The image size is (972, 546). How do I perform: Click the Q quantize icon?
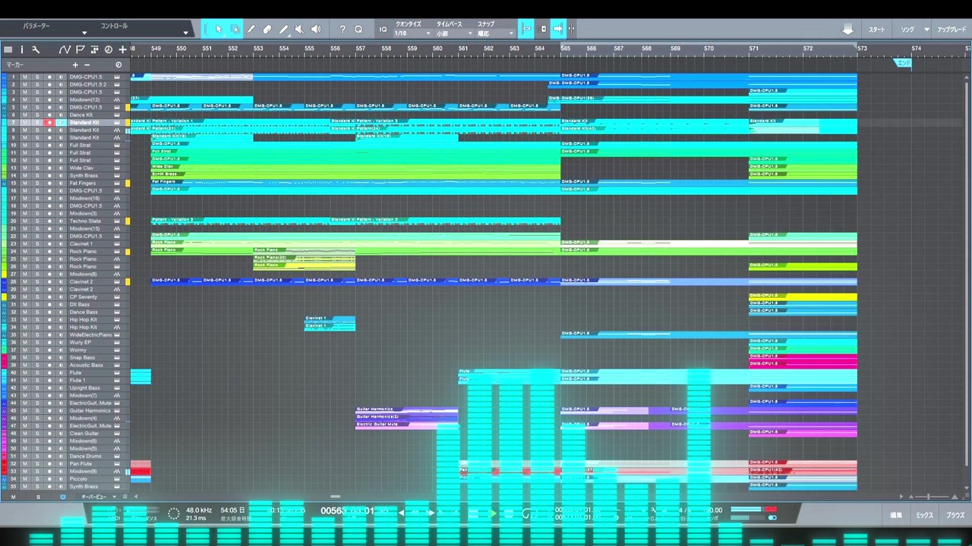358,30
